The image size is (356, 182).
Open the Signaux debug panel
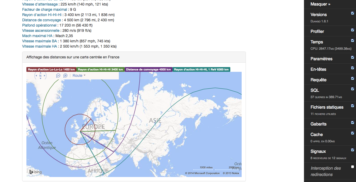click(x=318, y=151)
